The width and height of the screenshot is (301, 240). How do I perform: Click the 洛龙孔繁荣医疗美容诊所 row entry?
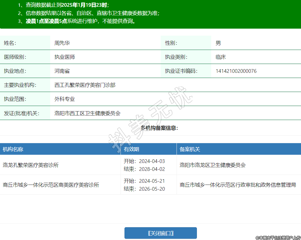[31, 165]
